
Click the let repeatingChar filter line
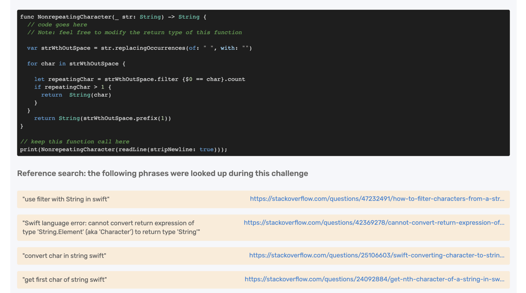[x=139, y=79]
